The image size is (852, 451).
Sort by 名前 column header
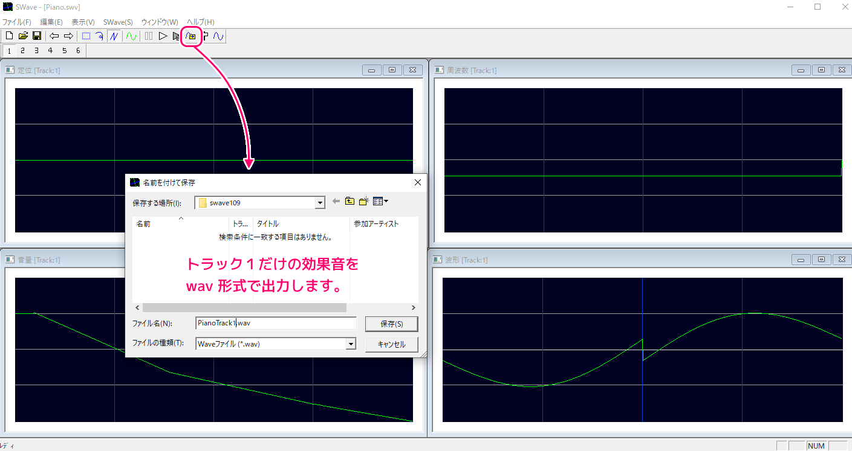180,223
